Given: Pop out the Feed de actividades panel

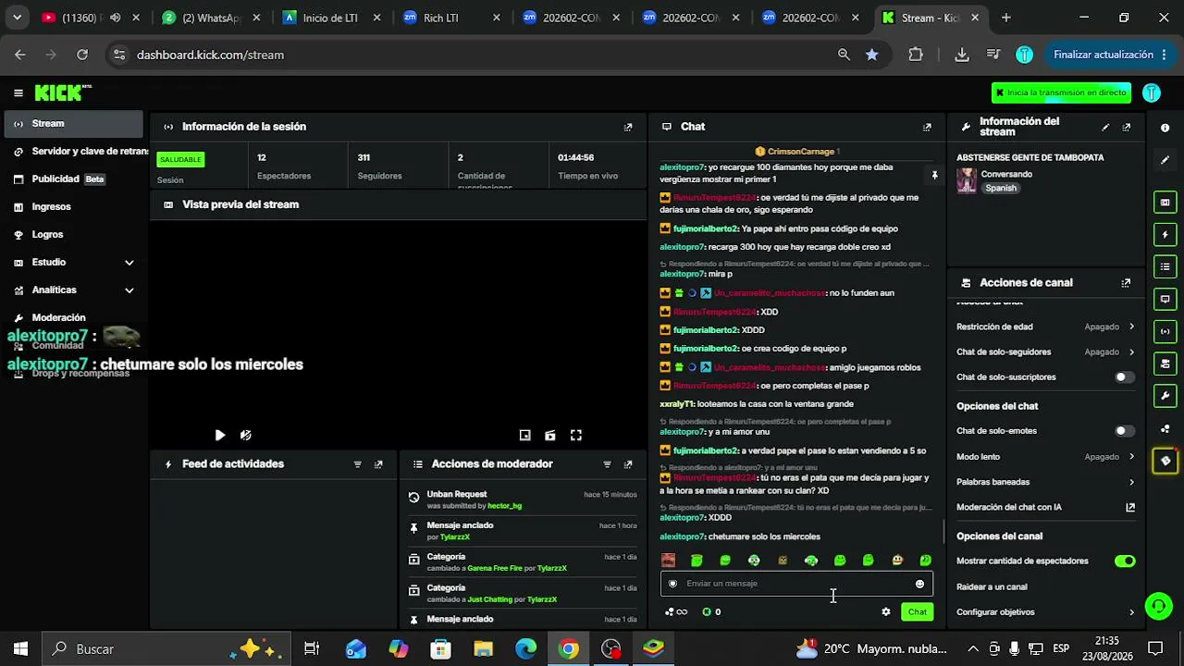Looking at the screenshot, I should 378,464.
